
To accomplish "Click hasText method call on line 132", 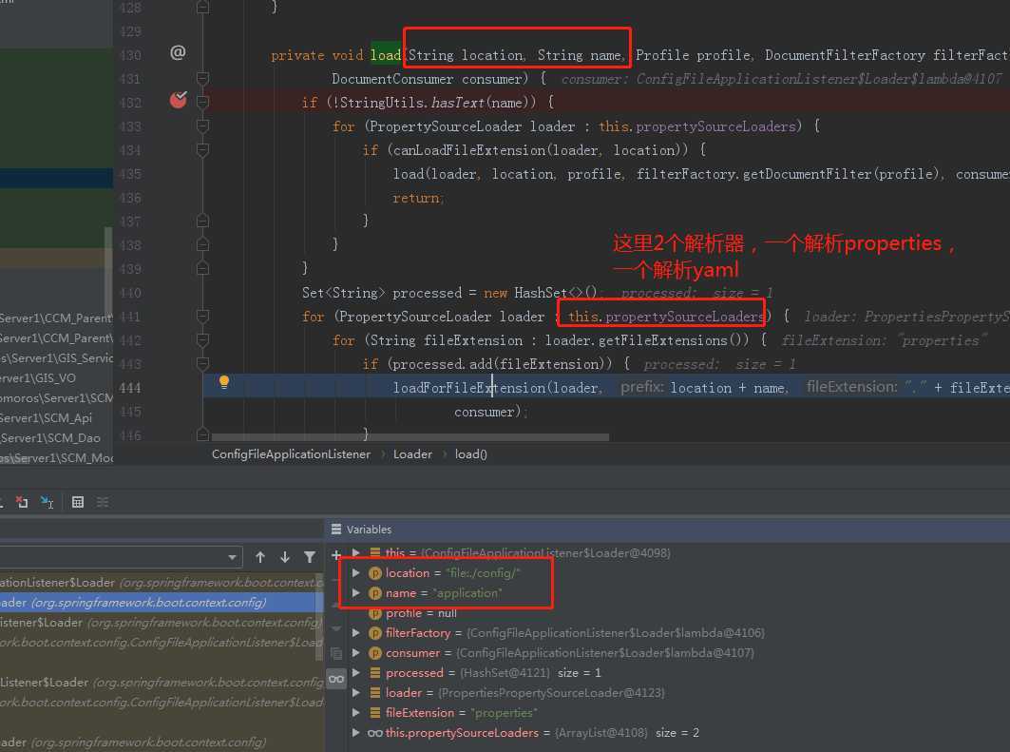I will point(458,103).
